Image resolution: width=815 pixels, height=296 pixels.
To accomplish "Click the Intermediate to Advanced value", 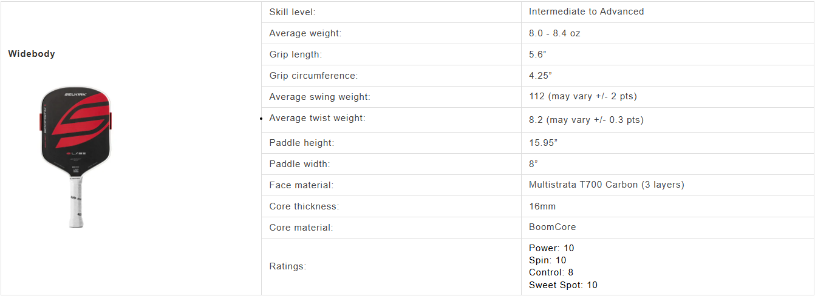I will [x=586, y=12].
